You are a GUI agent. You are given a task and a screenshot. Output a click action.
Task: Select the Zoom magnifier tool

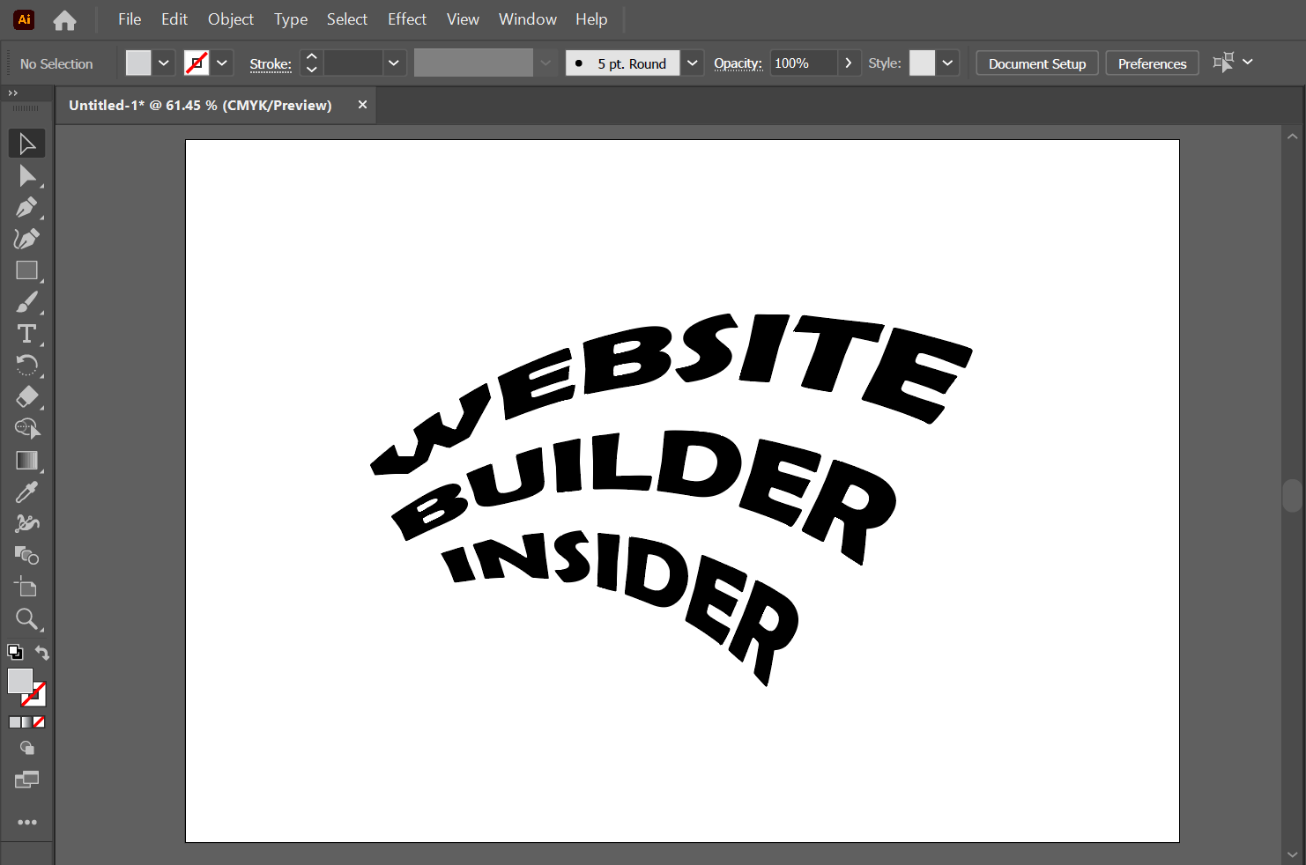click(x=26, y=619)
